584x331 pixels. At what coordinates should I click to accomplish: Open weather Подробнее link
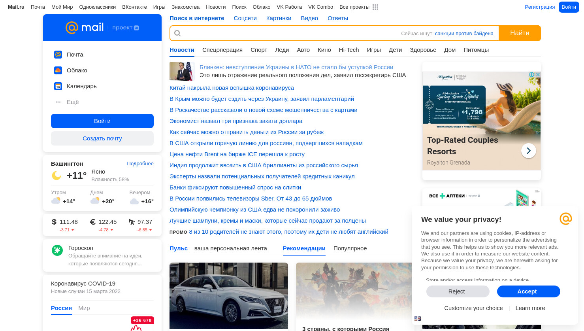[x=140, y=164]
